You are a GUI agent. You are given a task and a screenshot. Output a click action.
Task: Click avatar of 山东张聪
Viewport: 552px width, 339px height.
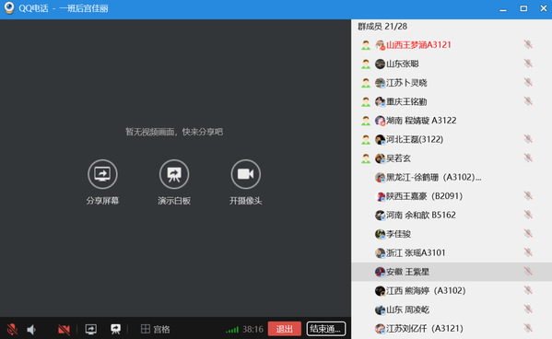tap(380, 64)
